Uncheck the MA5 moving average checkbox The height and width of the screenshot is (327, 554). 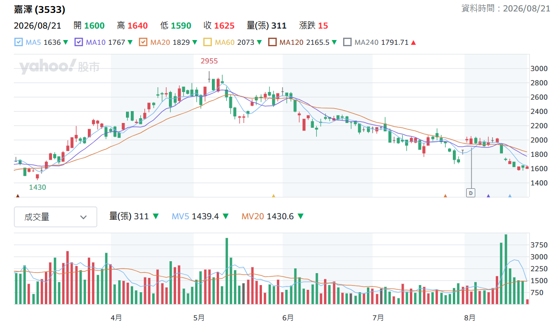click(19, 42)
